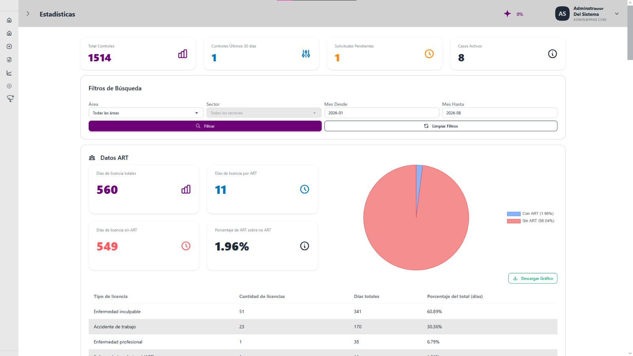Viewport: 633px width, 356px height.
Task: Click the Filtros de Búsqueda heading
Action: click(115, 89)
